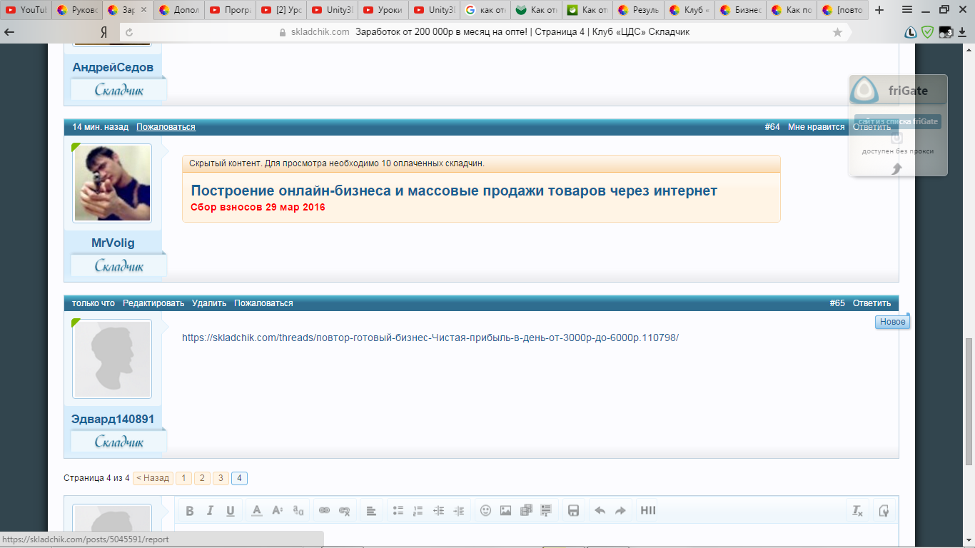Redo the edit in reply editor
The height and width of the screenshot is (548, 975).
(620, 510)
